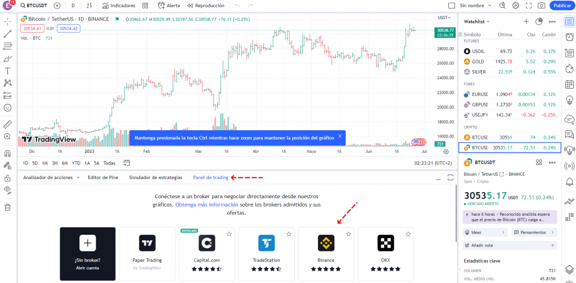Switch to Panel de trading tab
The width and height of the screenshot is (576, 283).
click(x=211, y=177)
